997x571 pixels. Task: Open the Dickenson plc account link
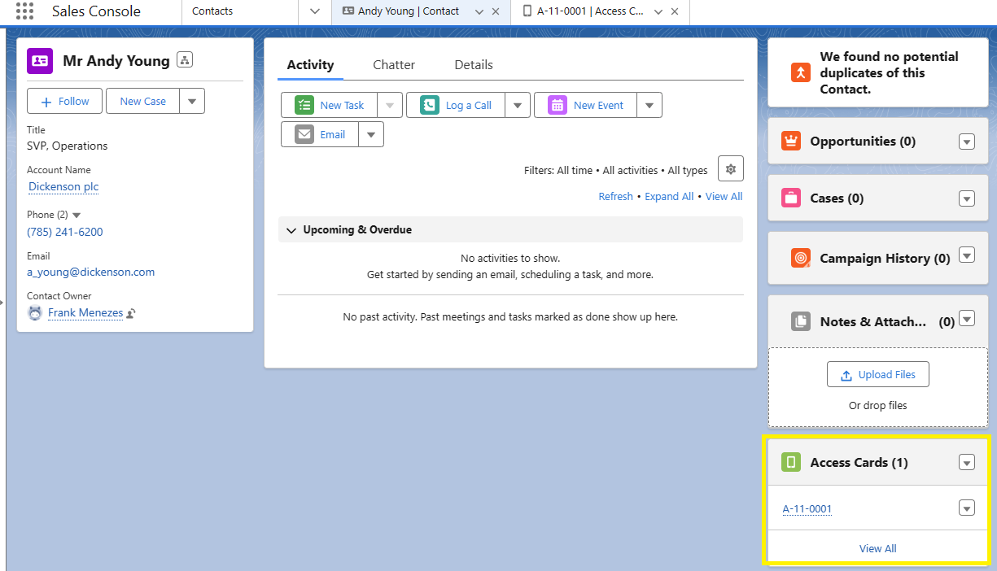[63, 186]
